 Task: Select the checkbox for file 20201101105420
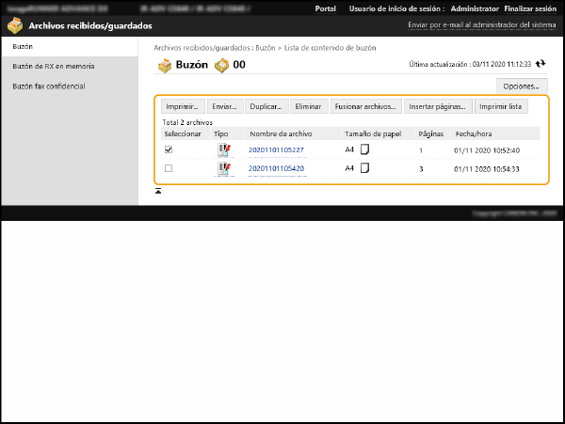click(x=169, y=168)
